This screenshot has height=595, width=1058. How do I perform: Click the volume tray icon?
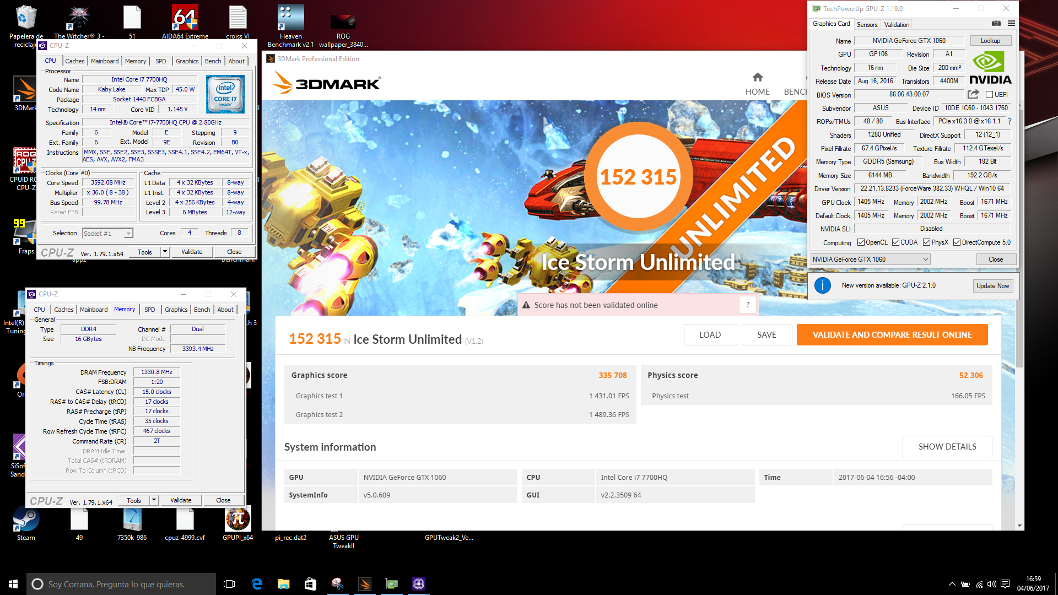992,584
